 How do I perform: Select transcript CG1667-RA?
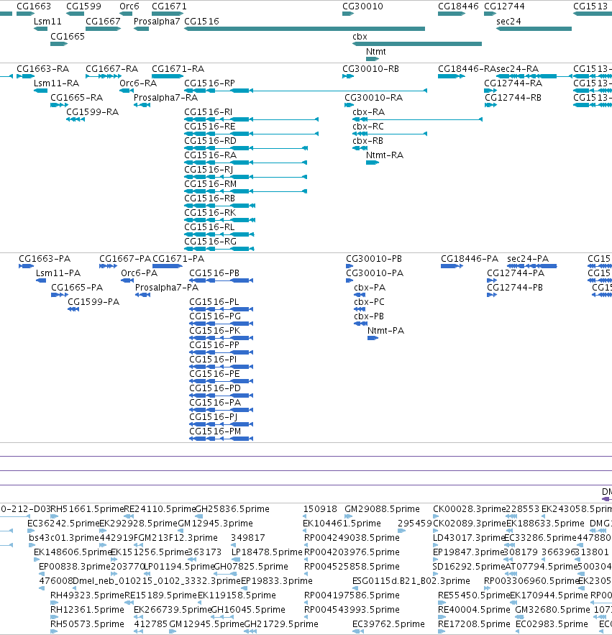[103, 76]
